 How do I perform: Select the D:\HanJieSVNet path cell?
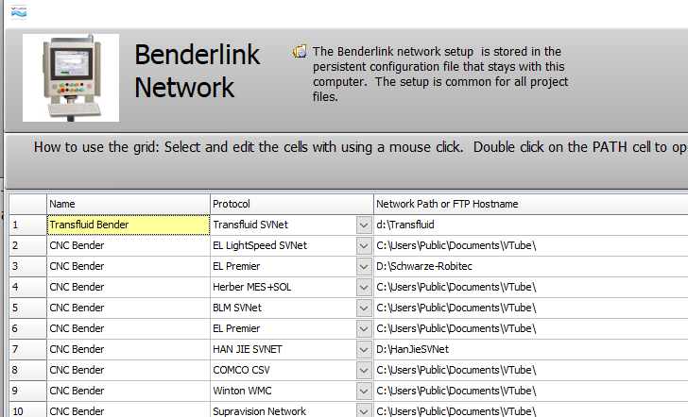pos(531,349)
